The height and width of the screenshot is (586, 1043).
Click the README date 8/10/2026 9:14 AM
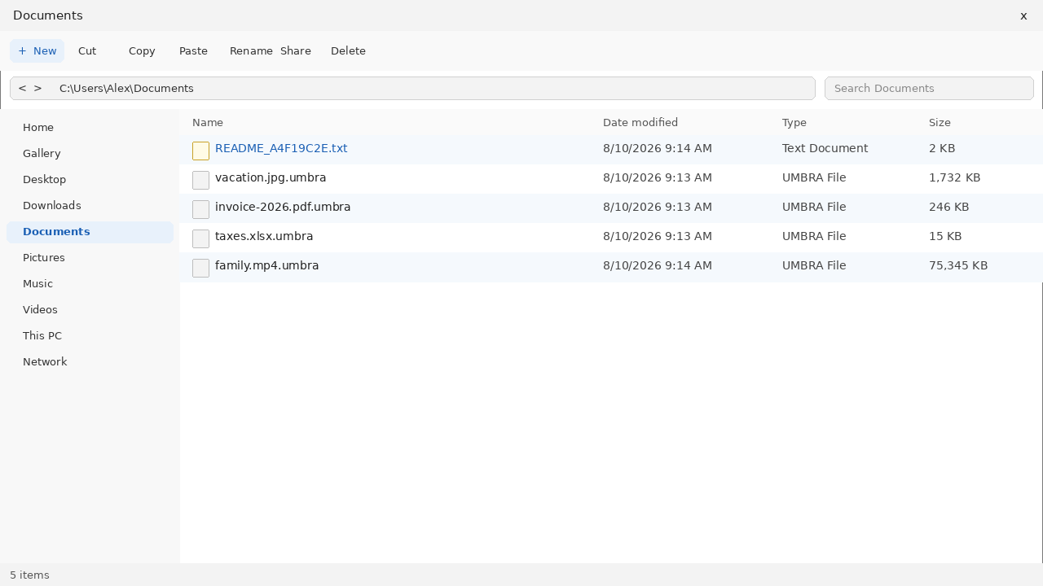point(658,148)
